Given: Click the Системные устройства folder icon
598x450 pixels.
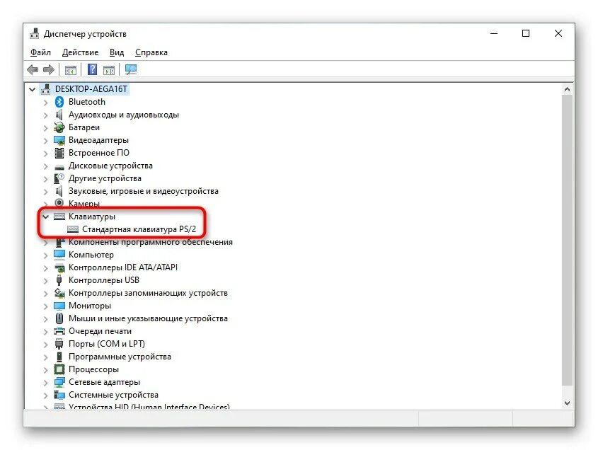Looking at the screenshot, I should (59, 395).
